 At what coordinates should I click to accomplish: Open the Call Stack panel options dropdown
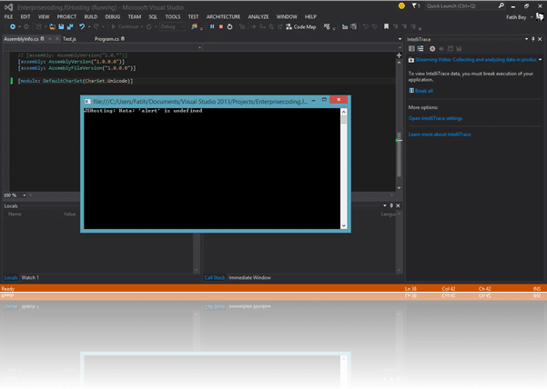385,205
